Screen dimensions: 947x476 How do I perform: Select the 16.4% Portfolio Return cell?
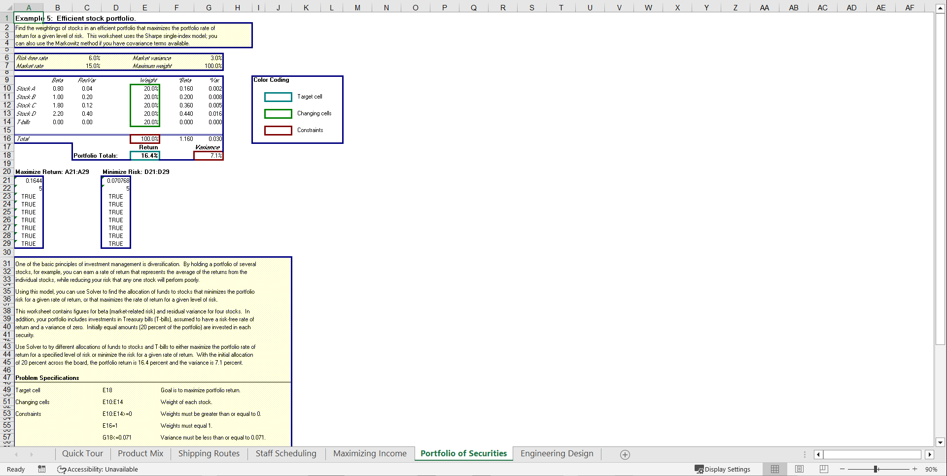pos(144,155)
